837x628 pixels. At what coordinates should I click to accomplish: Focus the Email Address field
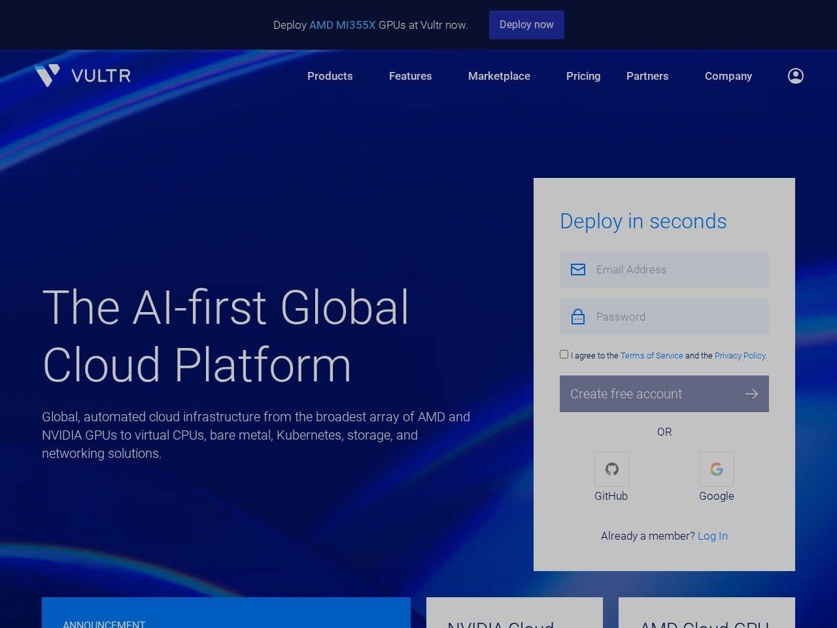664,270
